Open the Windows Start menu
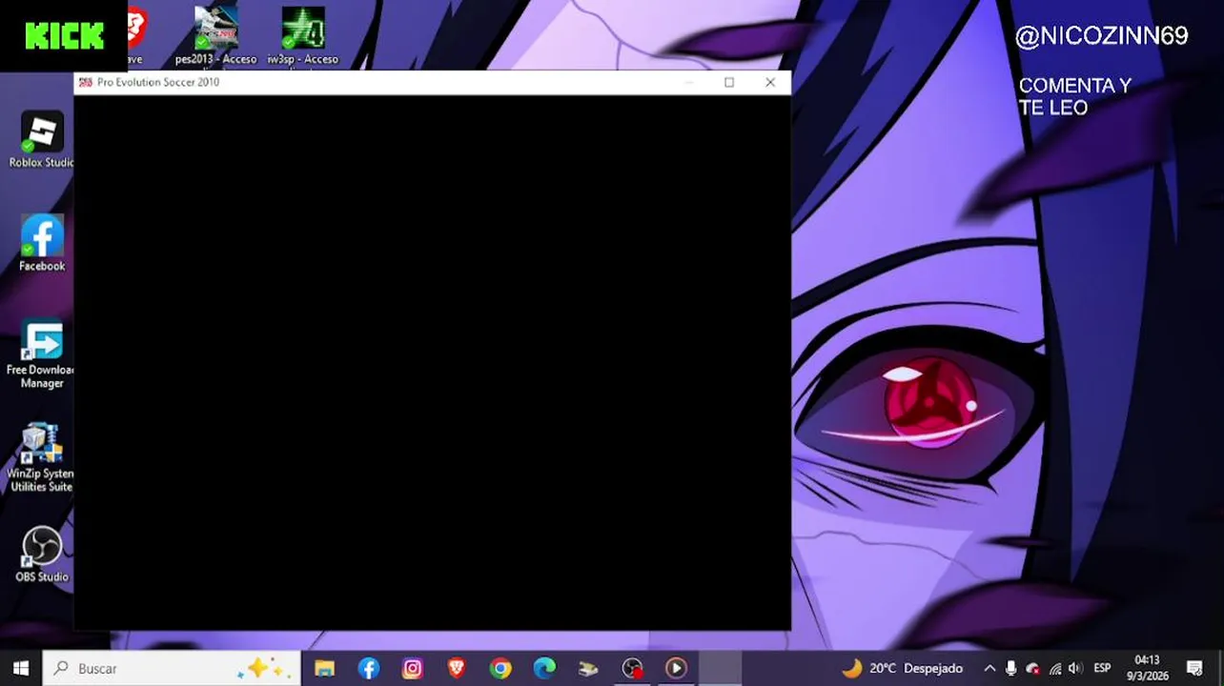This screenshot has width=1224, height=686. [21, 669]
